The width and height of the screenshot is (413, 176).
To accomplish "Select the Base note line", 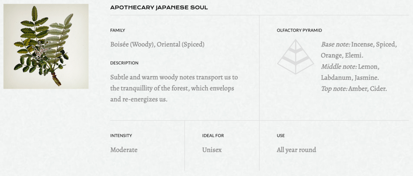I will coord(359,50).
